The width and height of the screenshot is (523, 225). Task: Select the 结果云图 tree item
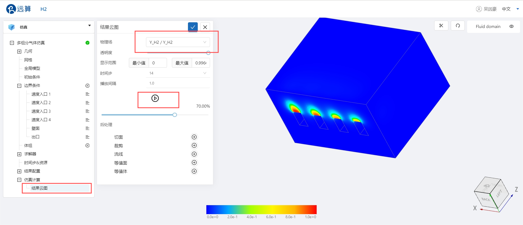click(x=39, y=188)
